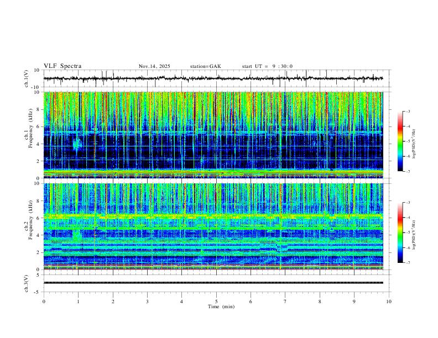
Task: Click the ch.1 spectrogram panel
Action: point(213,135)
